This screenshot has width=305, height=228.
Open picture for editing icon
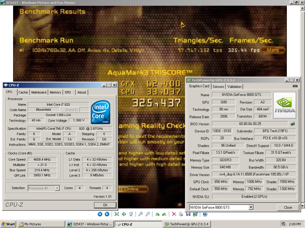[x=195, y=214]
